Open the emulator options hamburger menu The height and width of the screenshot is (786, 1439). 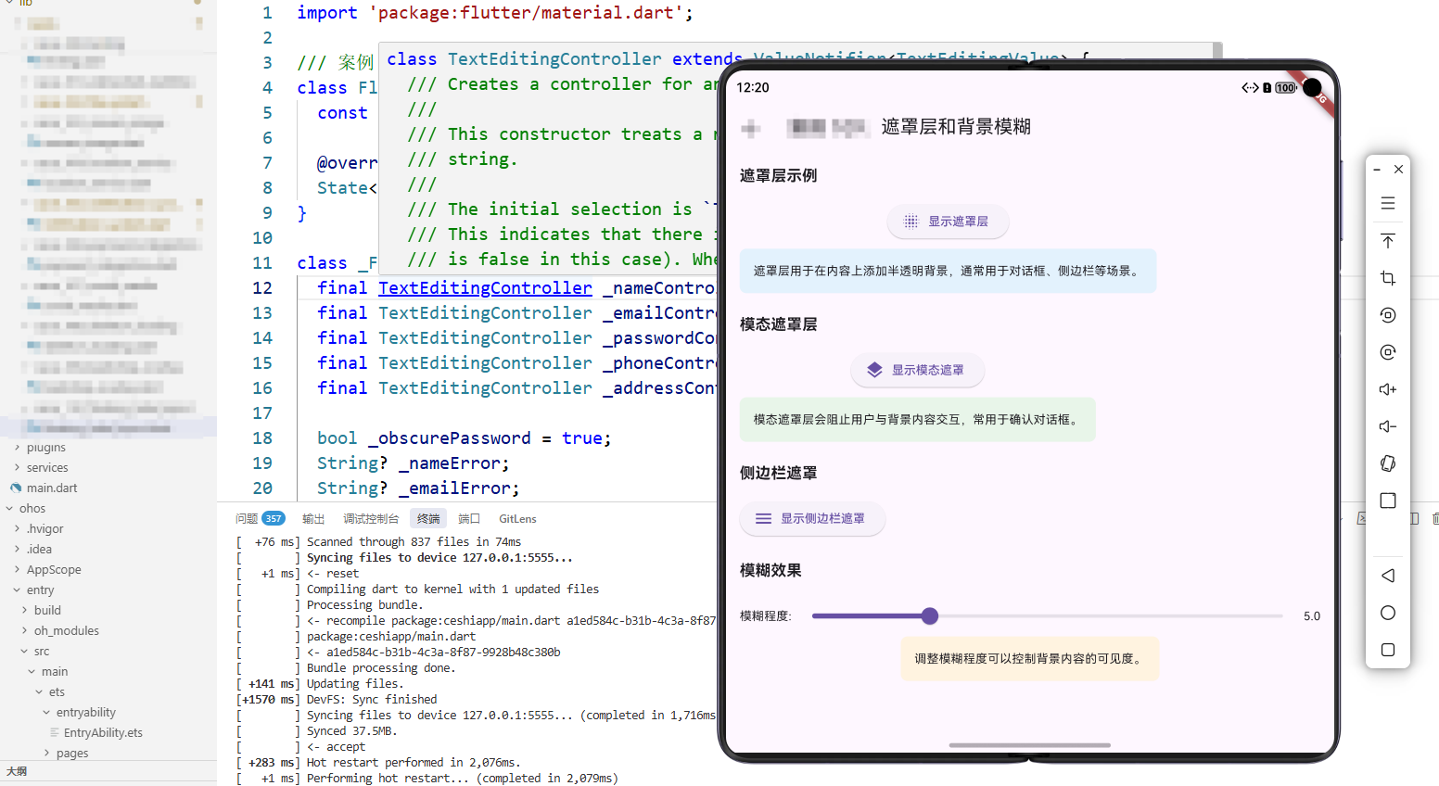coord(1388,202)
